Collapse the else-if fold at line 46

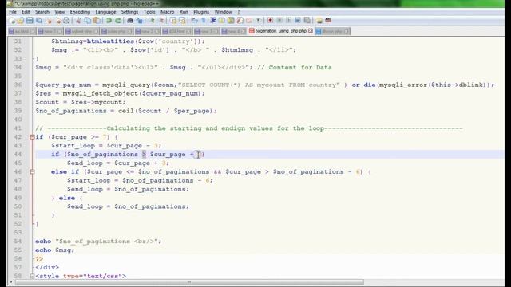(x=32, y=172)
